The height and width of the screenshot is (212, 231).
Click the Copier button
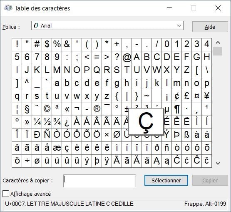coord(210,180)
